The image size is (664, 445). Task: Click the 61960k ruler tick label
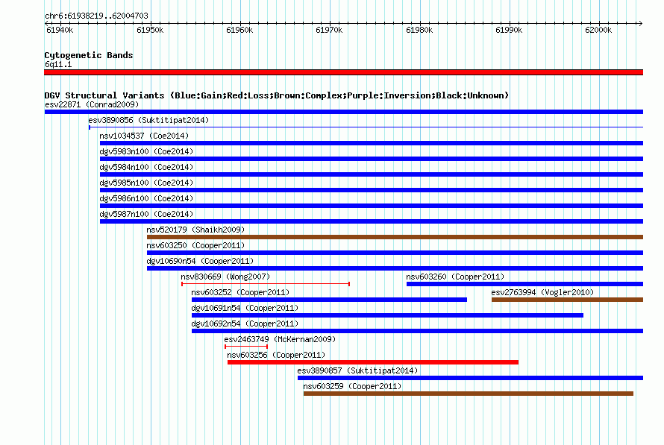coord(239,30)
